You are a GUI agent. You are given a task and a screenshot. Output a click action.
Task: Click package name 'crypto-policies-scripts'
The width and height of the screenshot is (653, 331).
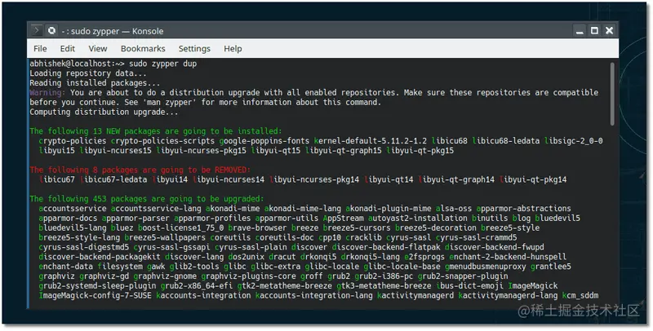[x=162, y=141]
